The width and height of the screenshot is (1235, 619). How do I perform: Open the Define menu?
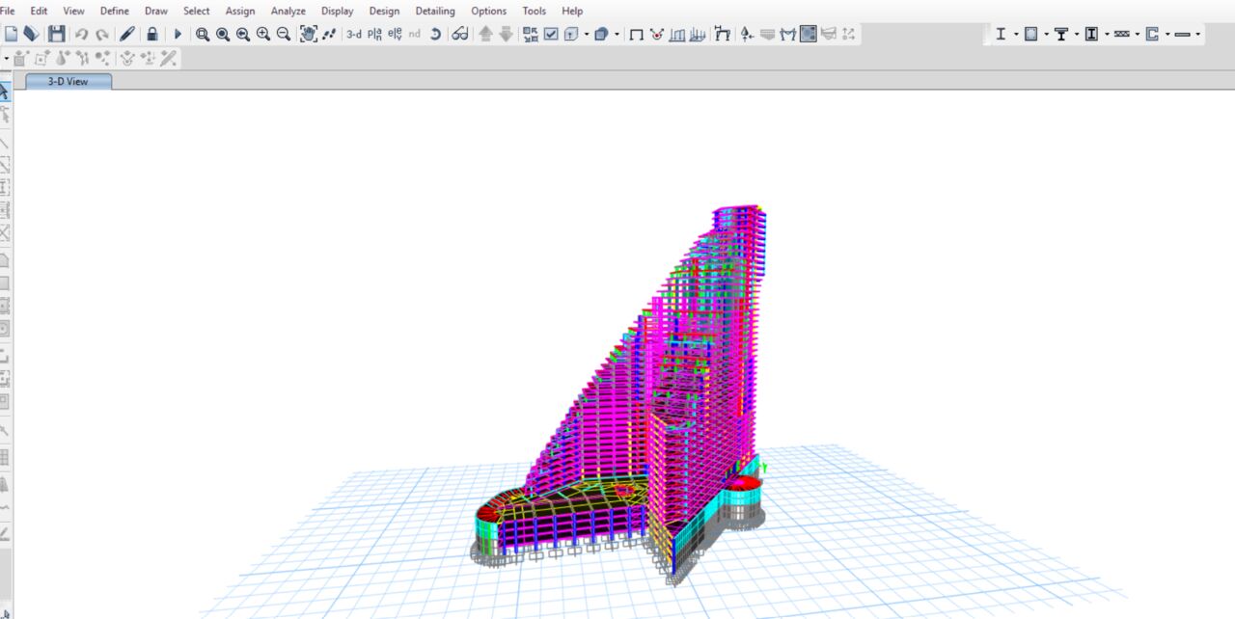[x=115, y=11]
